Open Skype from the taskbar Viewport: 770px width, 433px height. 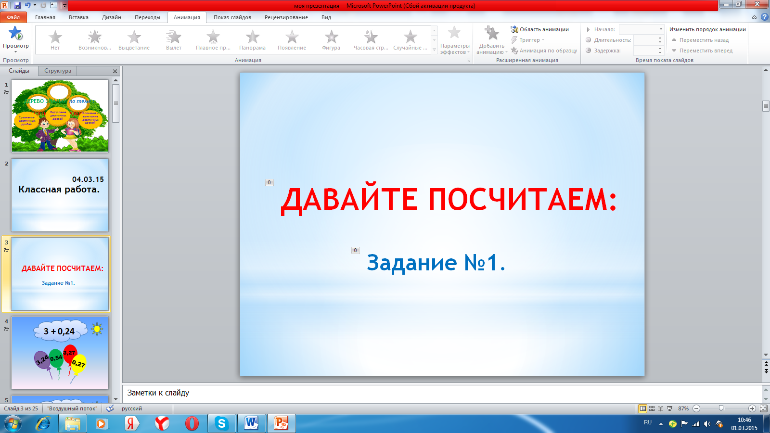(221, 423)
